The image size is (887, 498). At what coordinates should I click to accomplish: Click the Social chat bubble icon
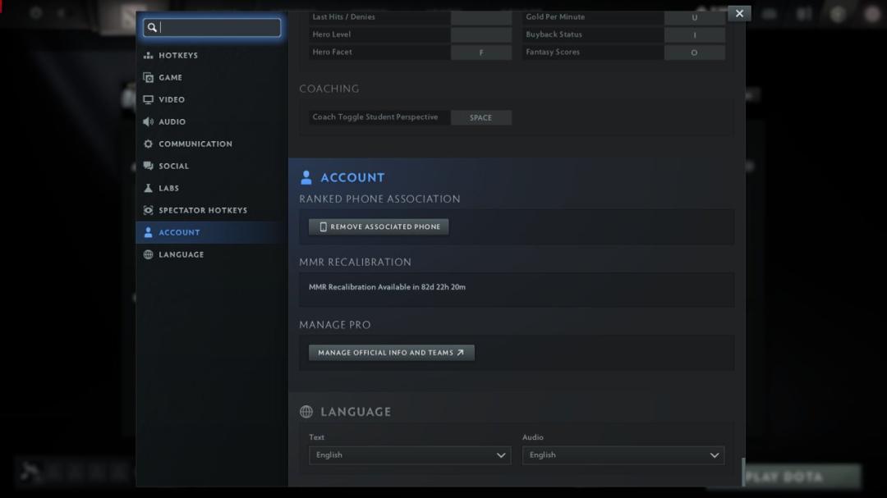click(148, 166)
